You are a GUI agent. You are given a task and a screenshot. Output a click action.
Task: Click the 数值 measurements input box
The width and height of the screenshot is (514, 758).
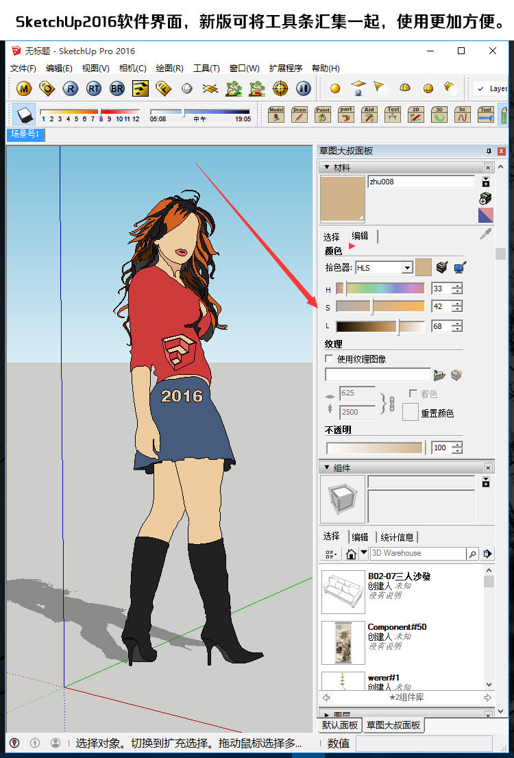424,743
